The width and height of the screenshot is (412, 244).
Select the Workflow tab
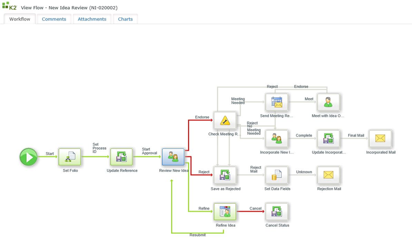pyautogui.click(x=20, y=19)
